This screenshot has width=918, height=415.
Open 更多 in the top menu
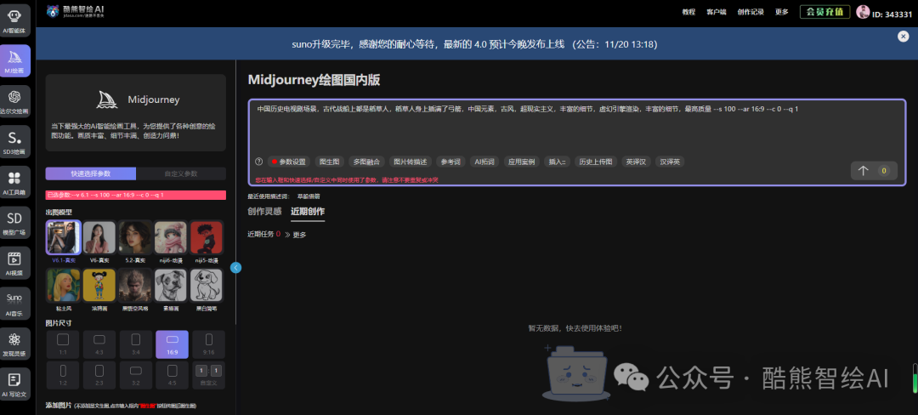[x=782, y=12]
